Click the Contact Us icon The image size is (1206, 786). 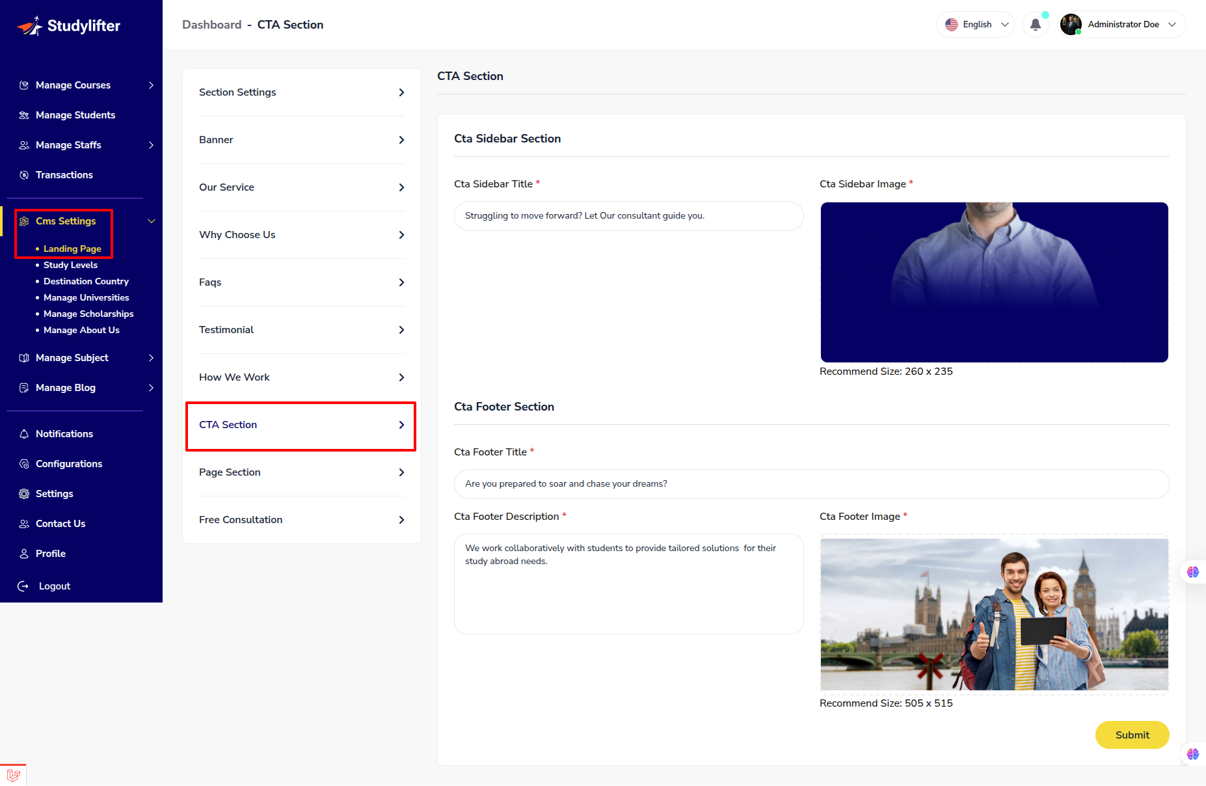24,524
